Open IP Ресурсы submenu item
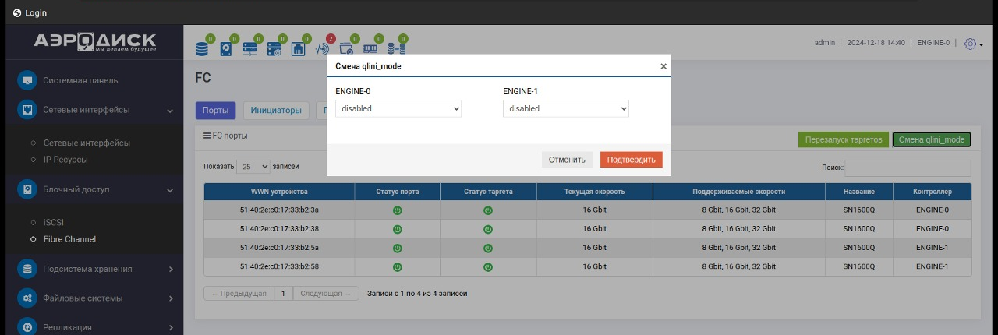 point(65,160)
